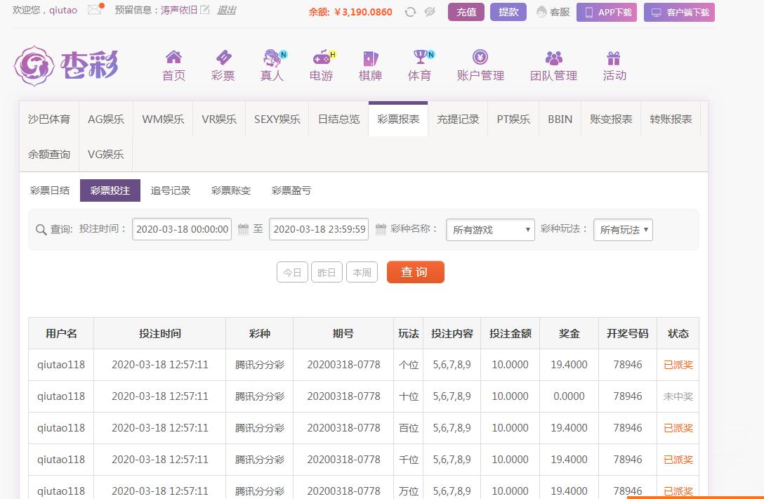Switch to 充提记录 tab

(458, 119)
